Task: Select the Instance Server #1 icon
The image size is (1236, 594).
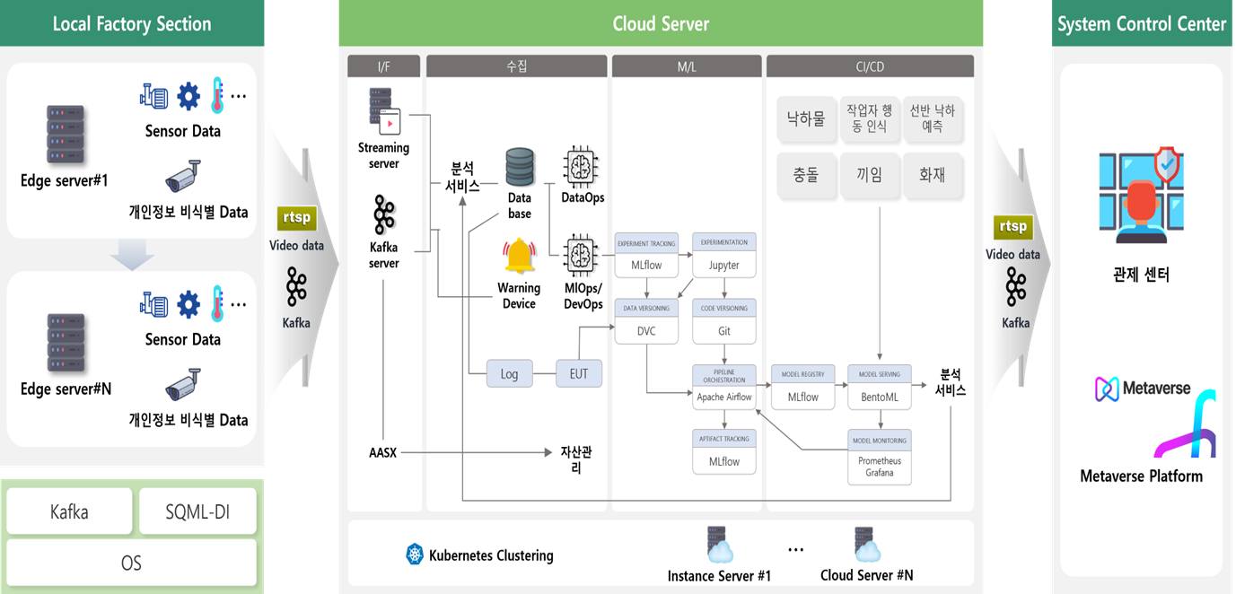Action: [718, 545]
